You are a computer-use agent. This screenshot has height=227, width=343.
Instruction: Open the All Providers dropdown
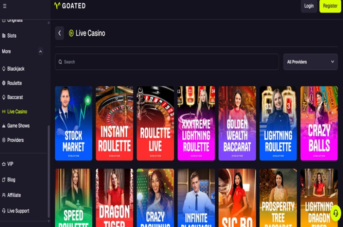coord(310,62)
